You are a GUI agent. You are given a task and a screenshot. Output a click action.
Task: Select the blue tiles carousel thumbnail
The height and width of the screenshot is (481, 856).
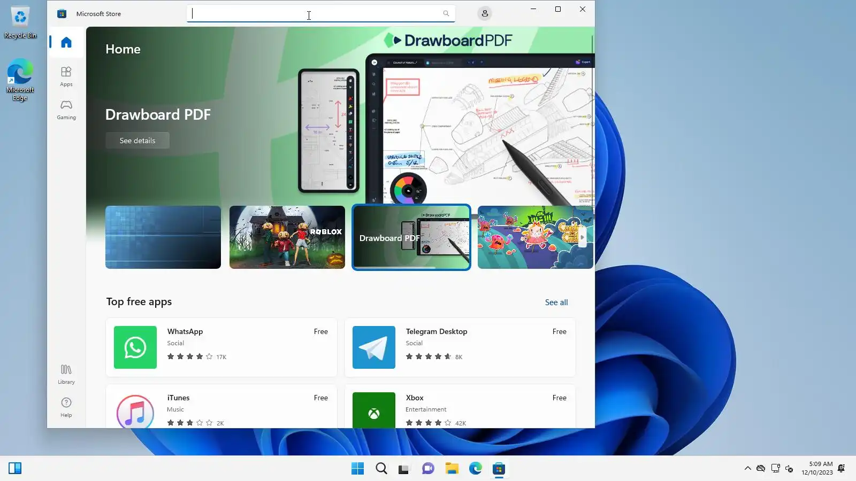[163, 237]
